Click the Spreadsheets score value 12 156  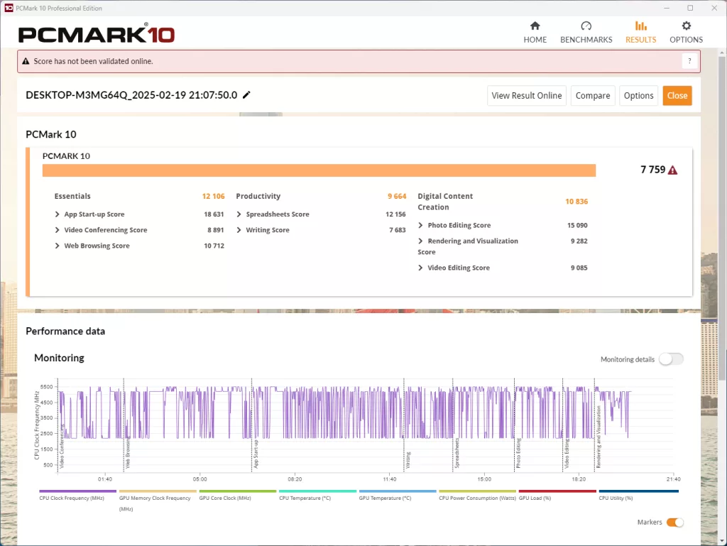click(395, 214)
